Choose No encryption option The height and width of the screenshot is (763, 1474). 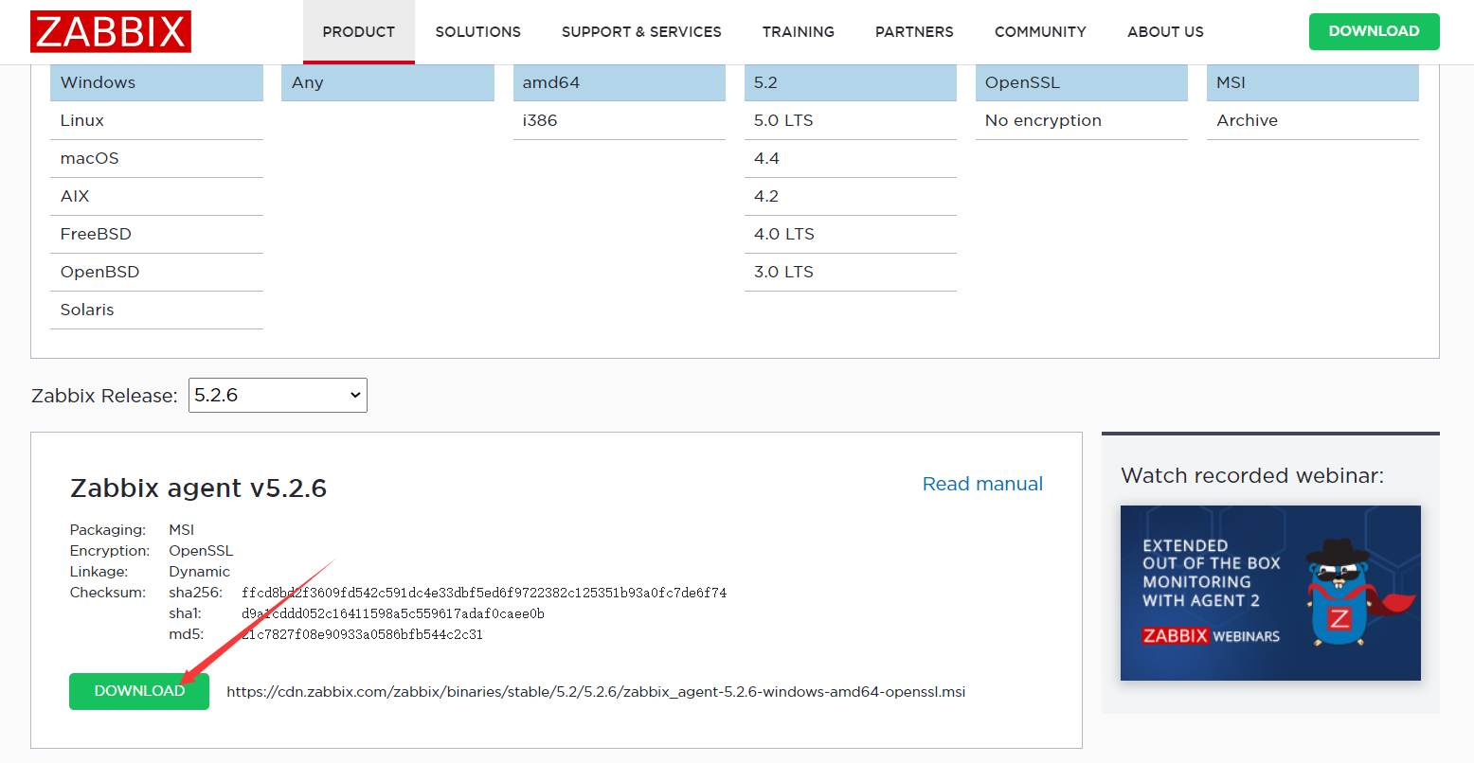click(x=1044, y=120)
